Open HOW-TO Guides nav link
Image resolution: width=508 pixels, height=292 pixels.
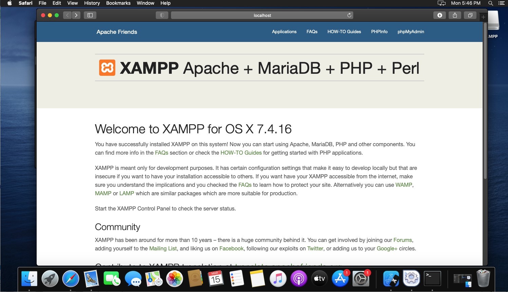click(x=344, y=31)
